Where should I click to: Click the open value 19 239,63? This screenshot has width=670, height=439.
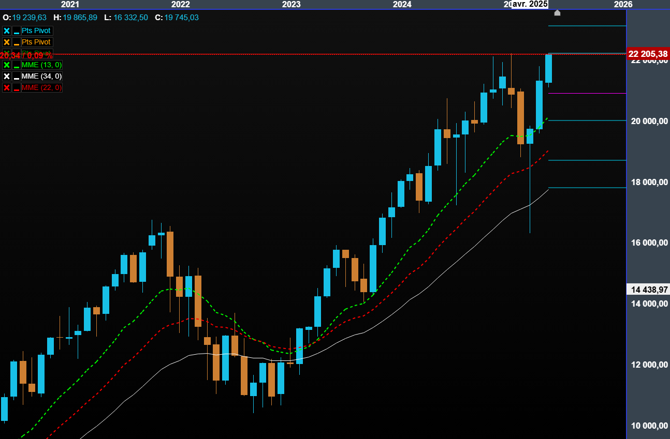[x=30, y=18]
